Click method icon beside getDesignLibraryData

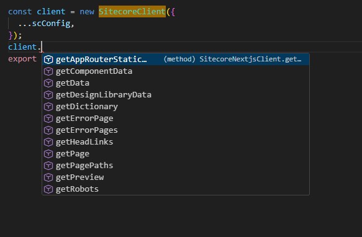(48, 95)
